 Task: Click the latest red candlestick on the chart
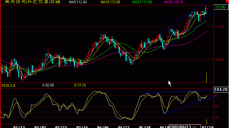(x=207, y=9)
